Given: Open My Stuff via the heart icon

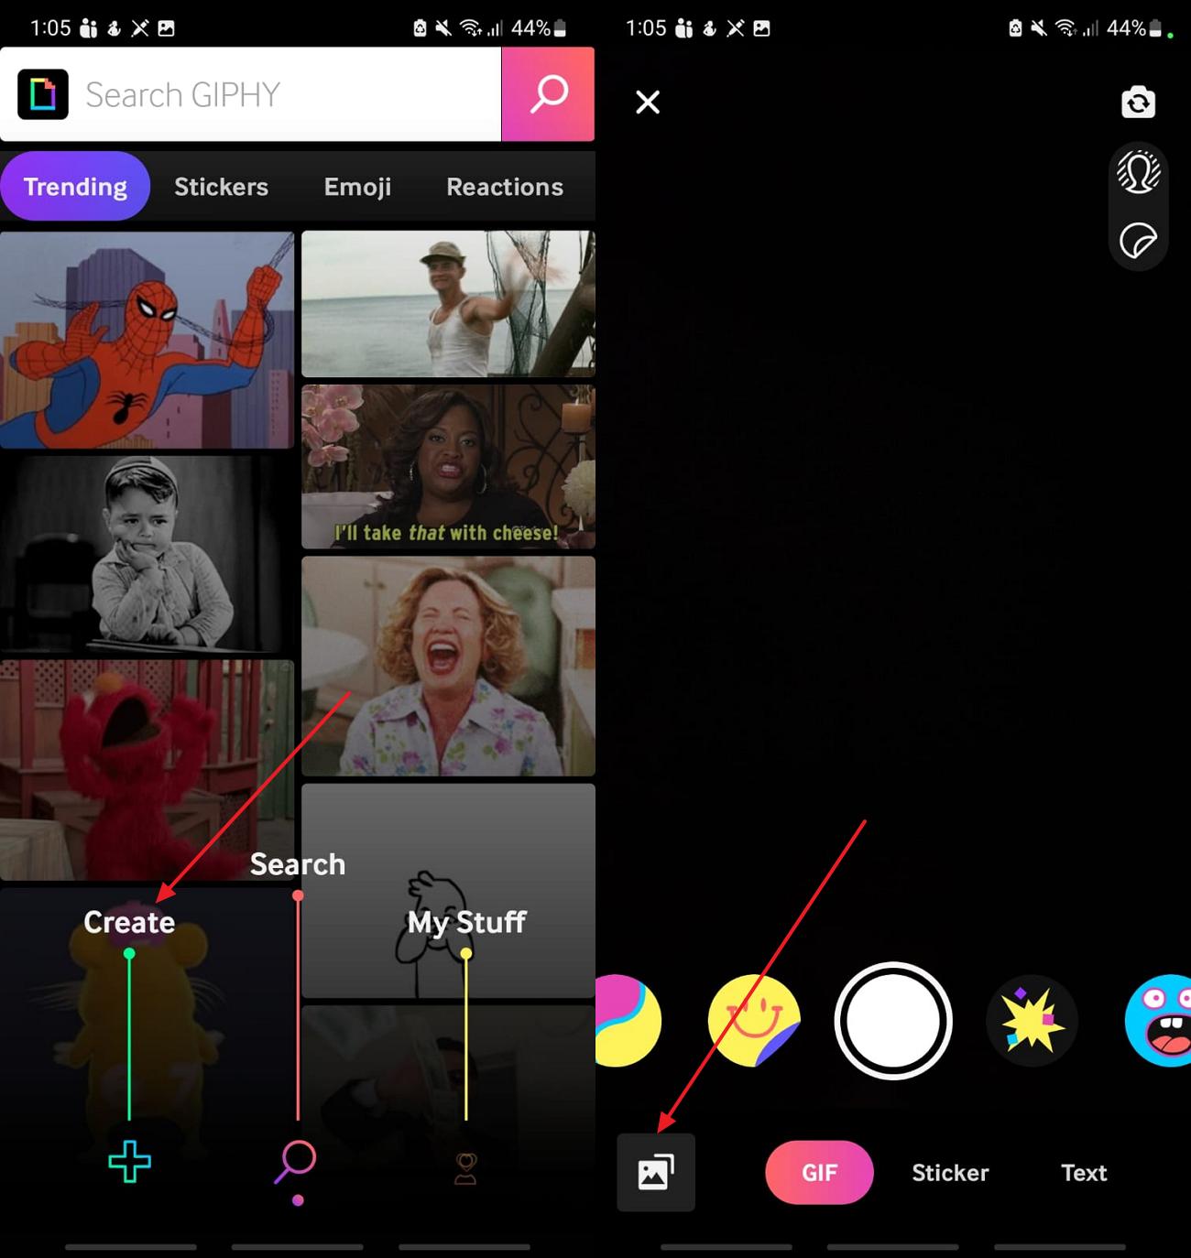Looking at the screenshot, I should point(466,1163).
